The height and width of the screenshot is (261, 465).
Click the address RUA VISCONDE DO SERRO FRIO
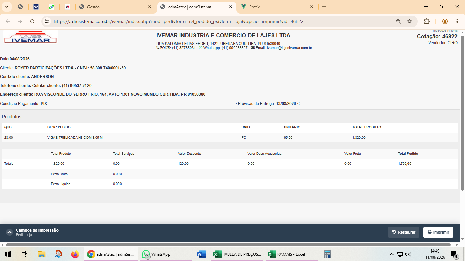(66, 94)
